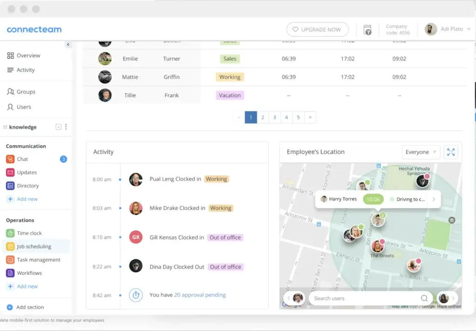This screenshot has height=331, width=476.
Task: Click Dina Day Out of office tag
Action: pyautogui.click(x=225, y=267)
